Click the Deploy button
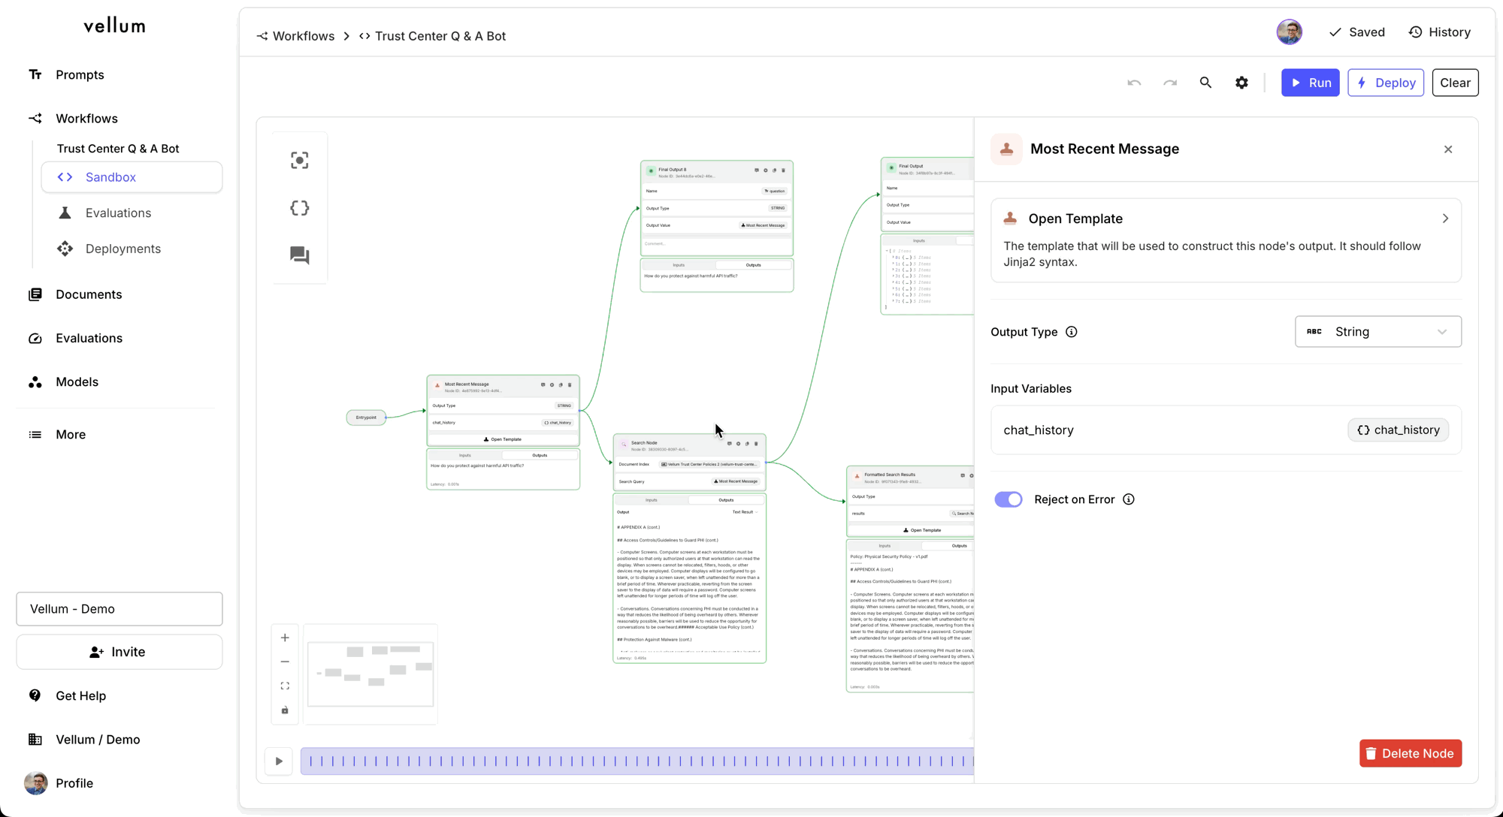Image resolution: width=1503 pixels, height=817 pixels. [x=1385, y=83]
